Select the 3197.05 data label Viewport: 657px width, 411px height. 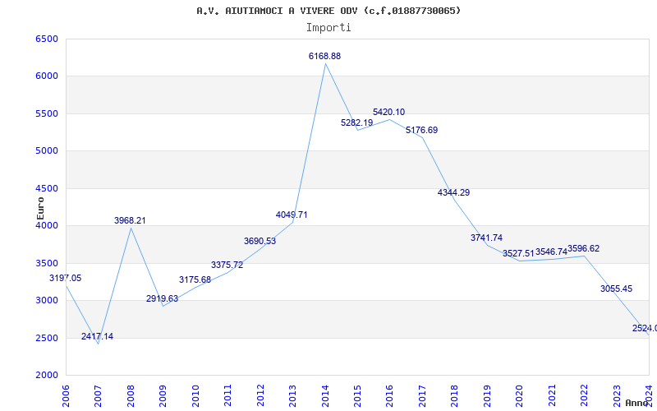[x=66, y=278]
